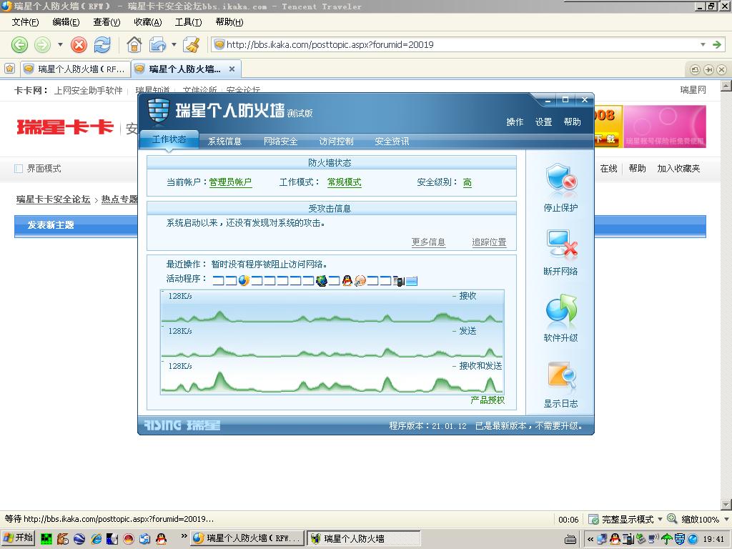Viewport: 732px width, 549px height.
Task: Click the 更多信息 link
Action: coord(429,242)
